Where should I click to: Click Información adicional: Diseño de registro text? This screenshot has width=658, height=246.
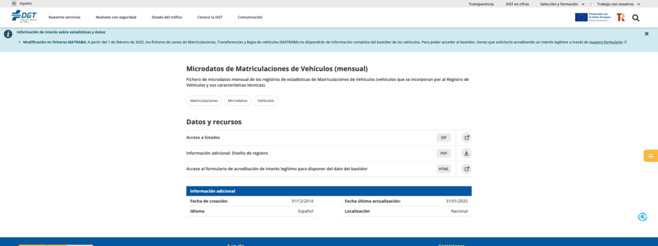[x=227, y=154]
